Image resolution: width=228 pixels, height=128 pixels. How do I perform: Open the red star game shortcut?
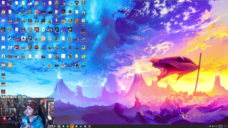(37, 30)
